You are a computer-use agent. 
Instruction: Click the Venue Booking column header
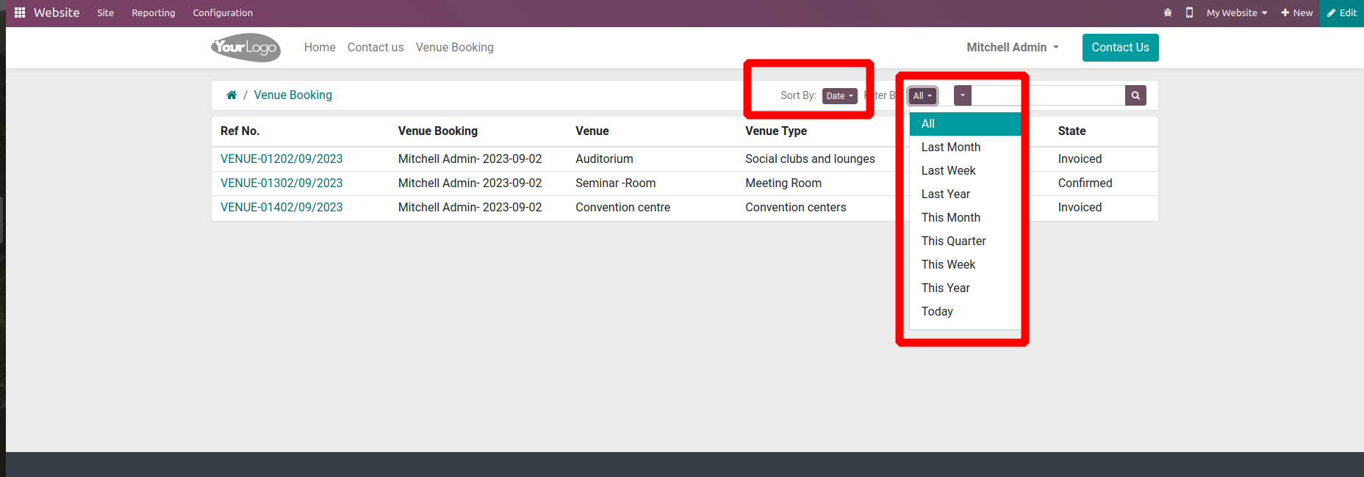pyautogui.click(x=438, y=131)
